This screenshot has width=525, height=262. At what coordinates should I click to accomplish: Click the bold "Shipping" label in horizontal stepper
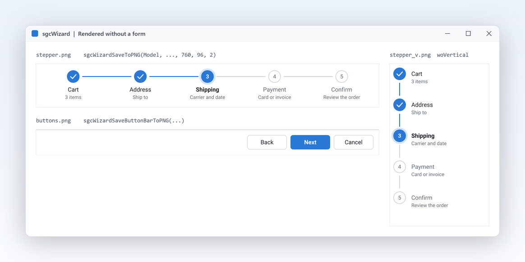(207, 90)
